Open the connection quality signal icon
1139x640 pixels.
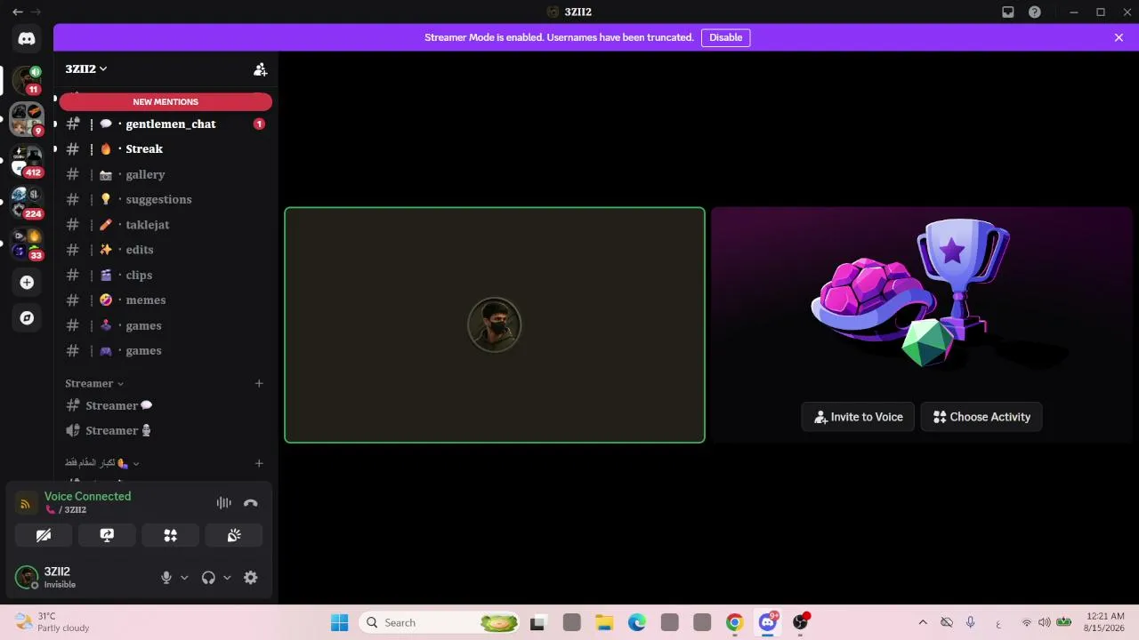tap(26, 503)
